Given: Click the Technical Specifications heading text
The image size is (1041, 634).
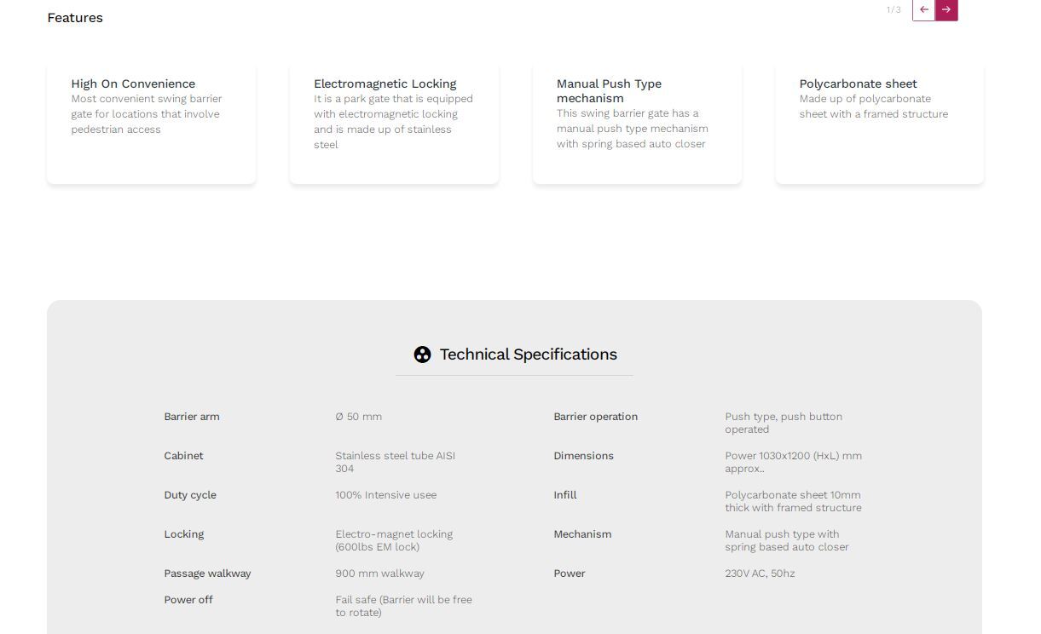Looking at the screenshot, I should 528,354.
